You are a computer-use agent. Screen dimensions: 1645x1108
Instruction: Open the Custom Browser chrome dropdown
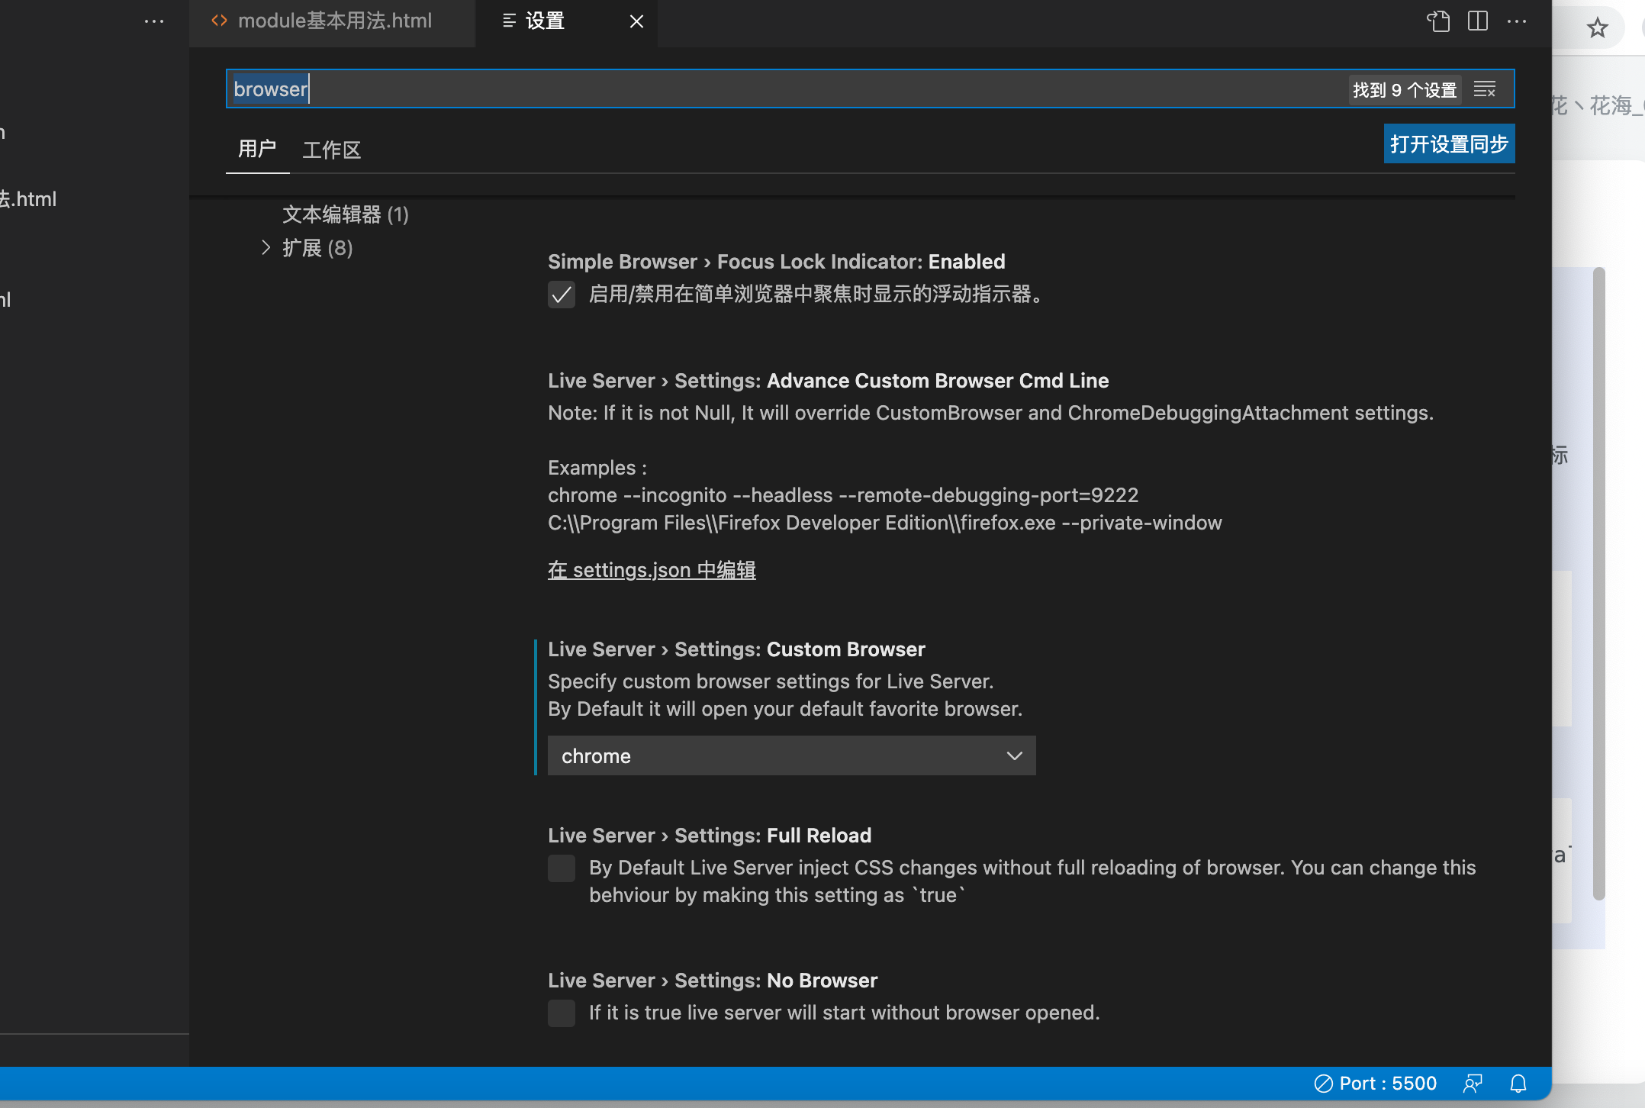(791, 756)
